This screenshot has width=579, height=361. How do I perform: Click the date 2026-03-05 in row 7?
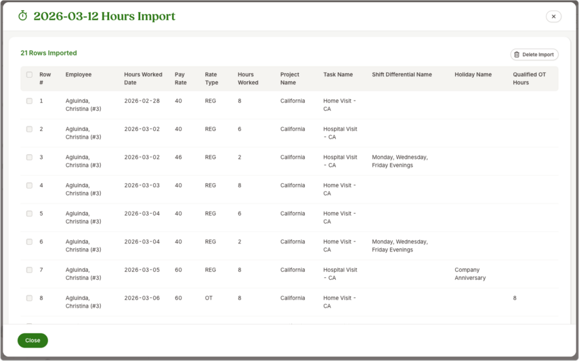pos(142,270)
